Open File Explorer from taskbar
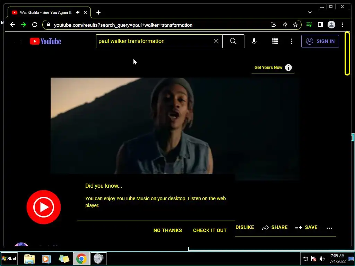Viewport: 355px width, 266px height. (29, 258)
